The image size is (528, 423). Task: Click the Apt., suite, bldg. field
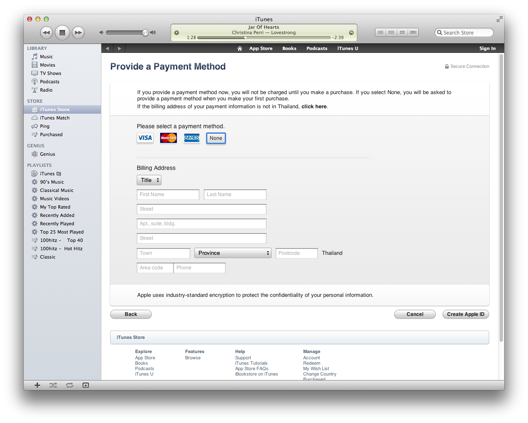(x=201, y=224)
